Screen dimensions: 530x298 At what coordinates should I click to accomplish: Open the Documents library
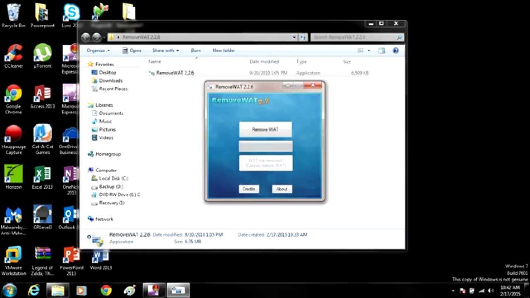click(111, 113)
